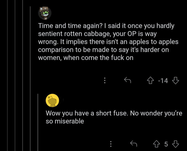The image size is (187, 151).
Task: Downvote the comment scored -14
Action: click(x=176, y=80)
